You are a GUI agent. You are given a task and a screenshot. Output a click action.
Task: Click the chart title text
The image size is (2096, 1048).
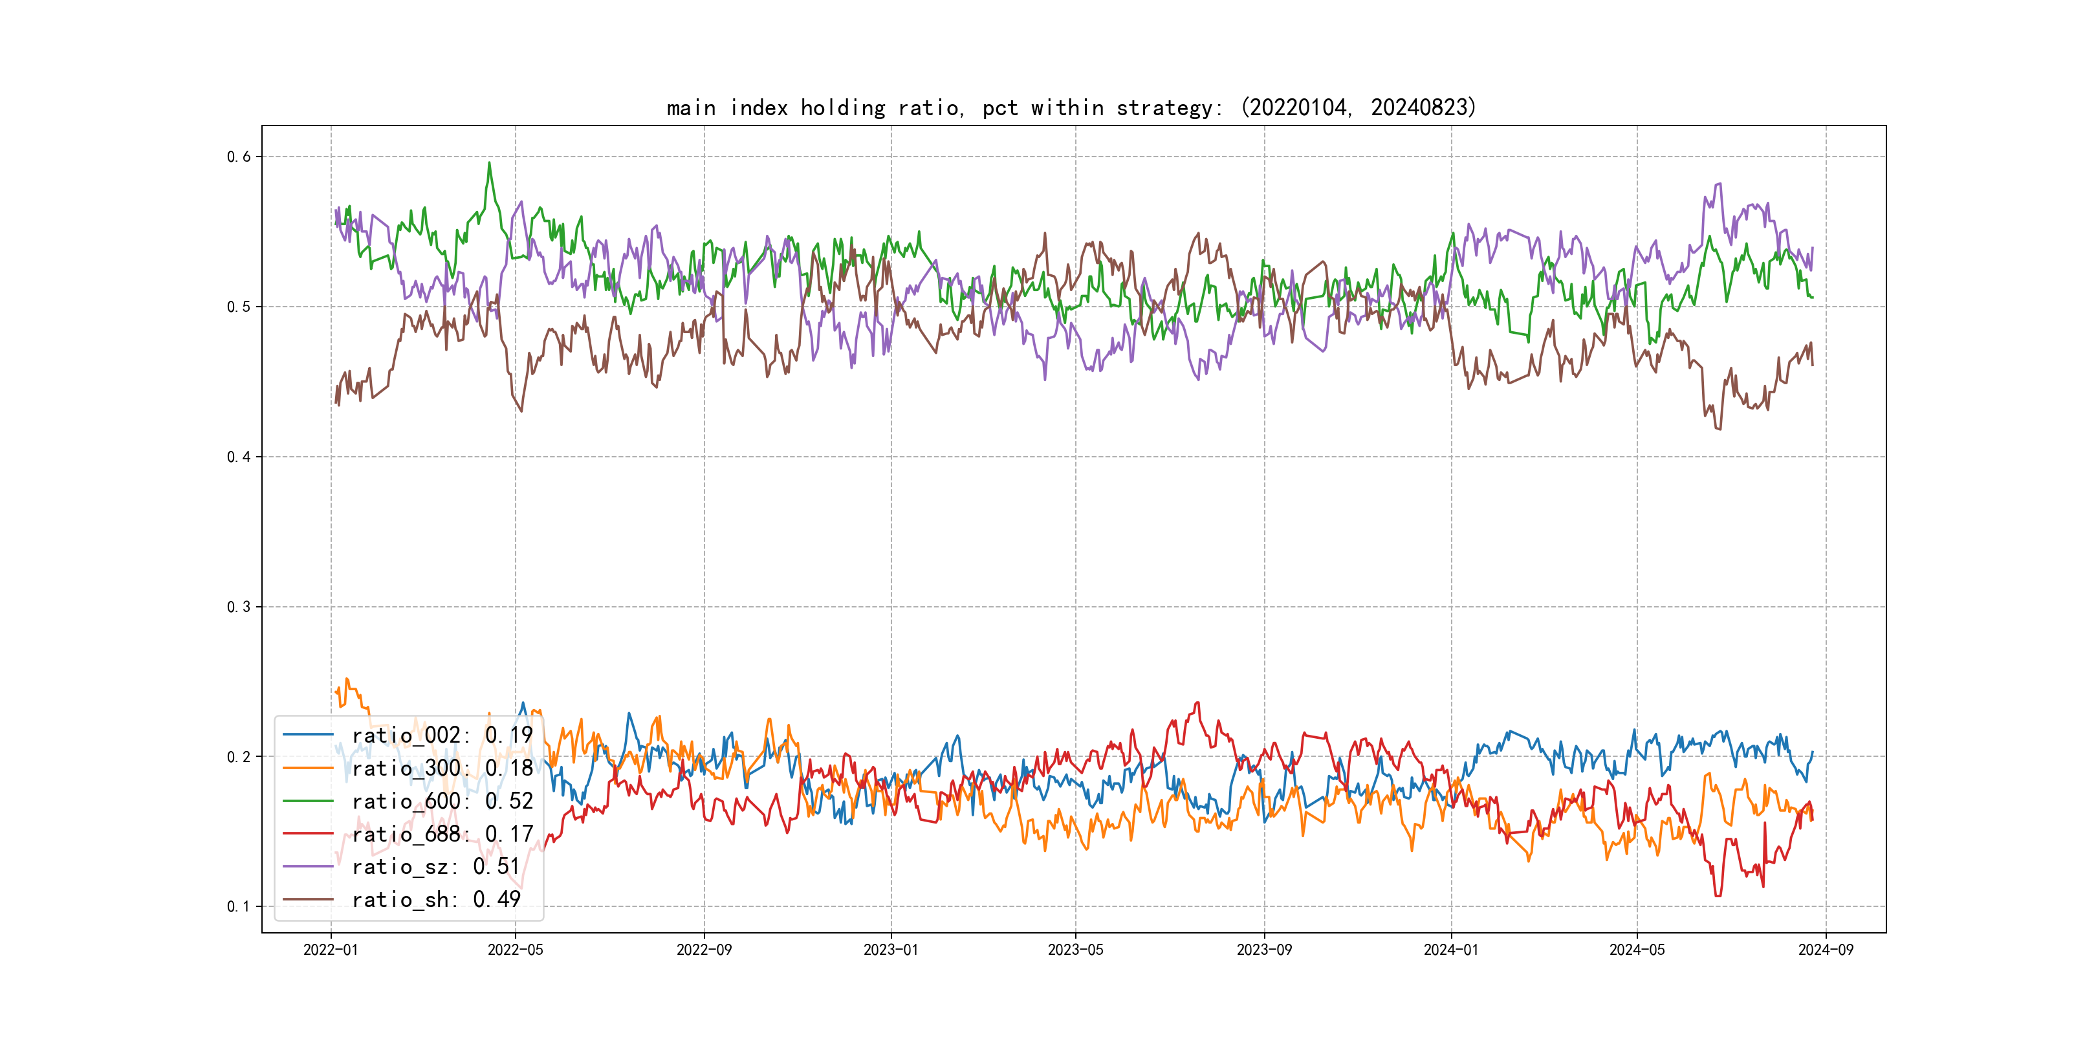[x=1071, y=107]
